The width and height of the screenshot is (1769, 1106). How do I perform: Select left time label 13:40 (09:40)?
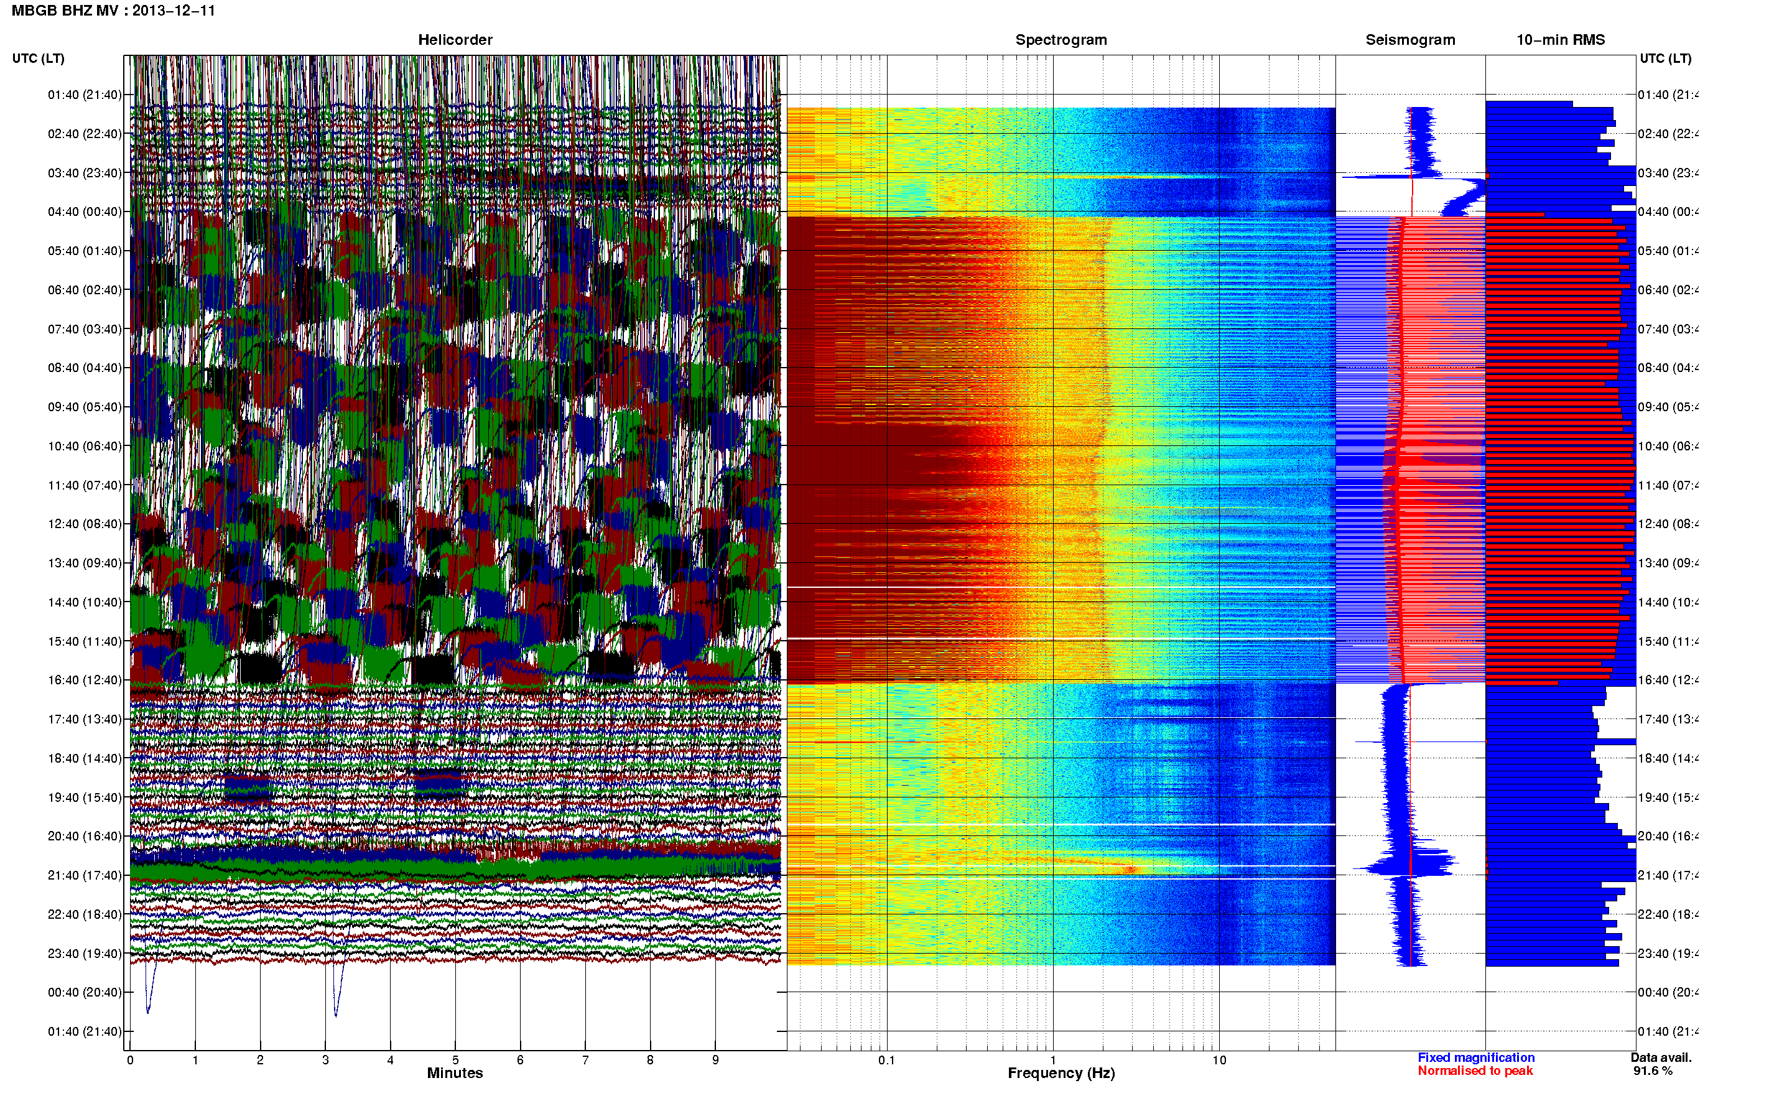point(85,563)
